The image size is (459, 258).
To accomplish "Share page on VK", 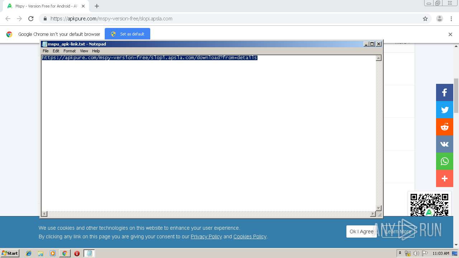I will click(445, 144).
